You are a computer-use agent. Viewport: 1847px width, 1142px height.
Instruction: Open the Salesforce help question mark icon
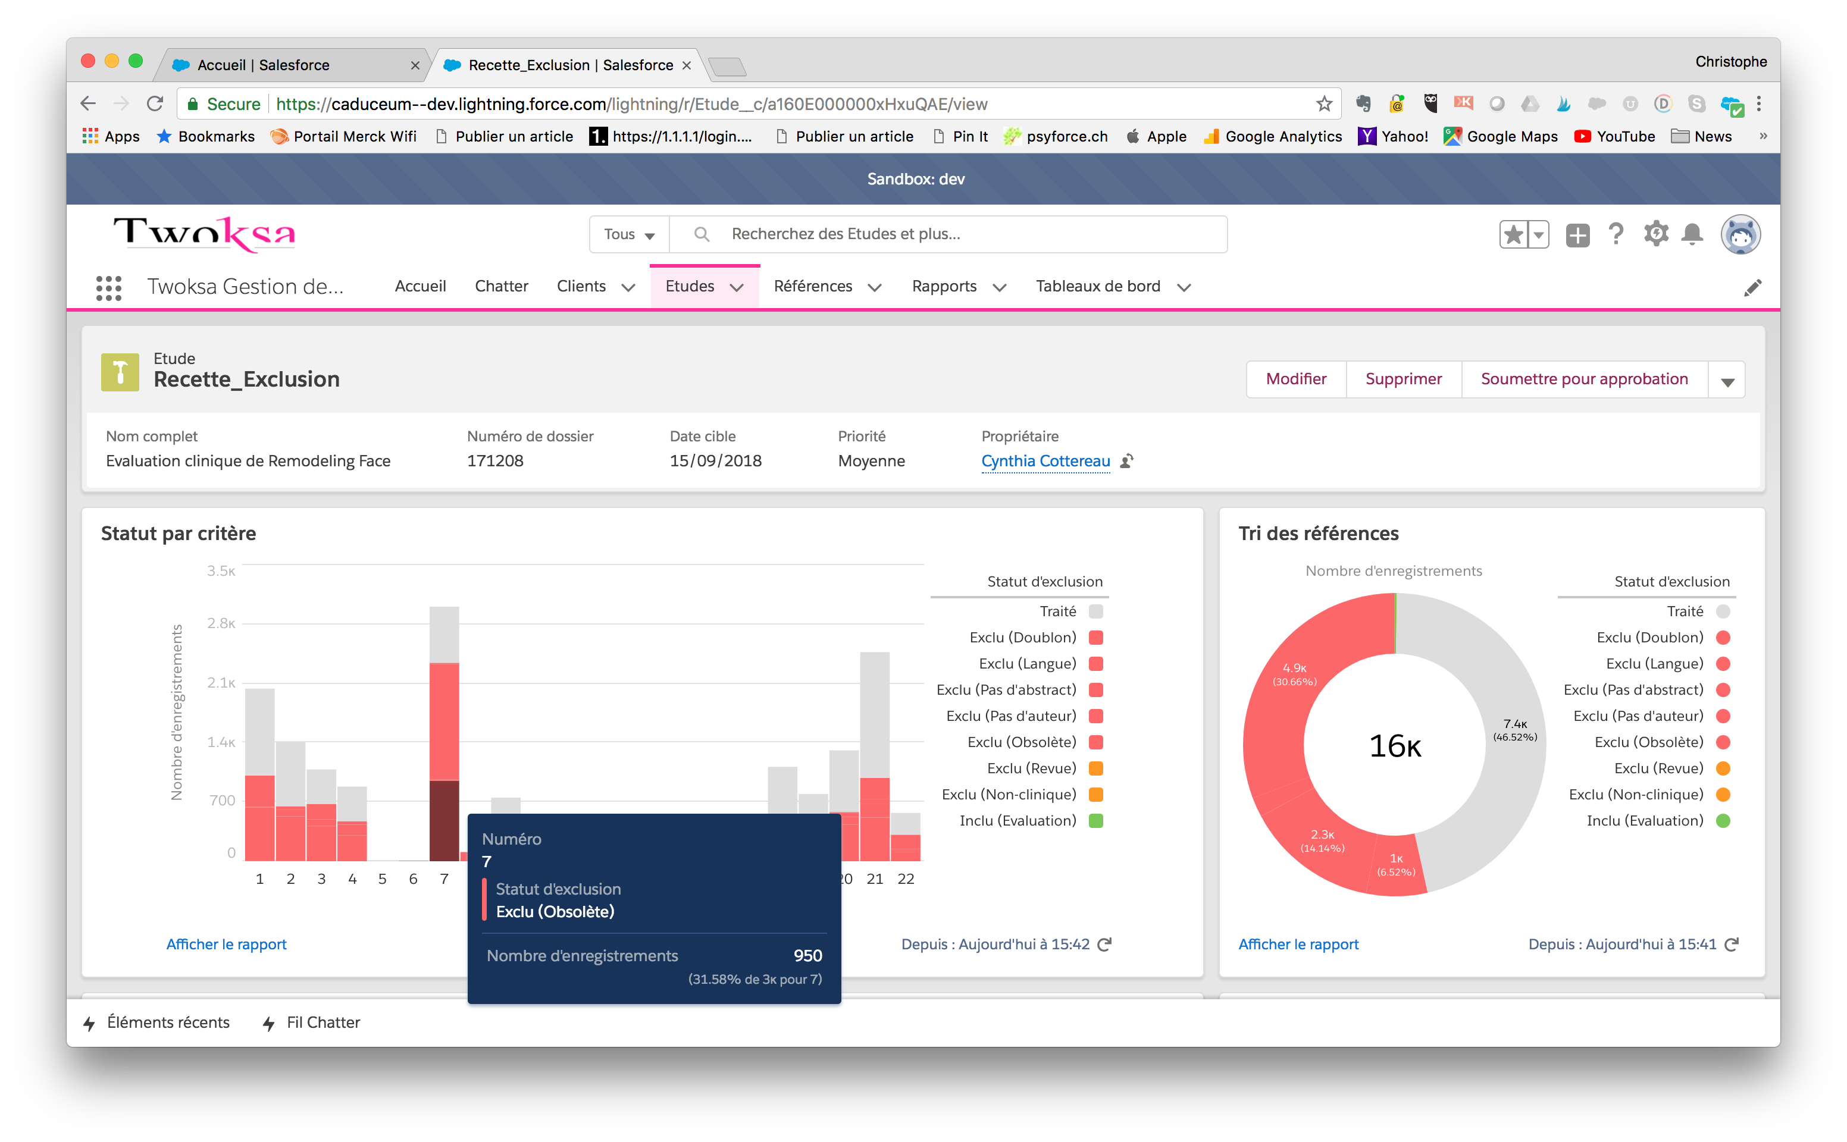tap(1616, 234)
